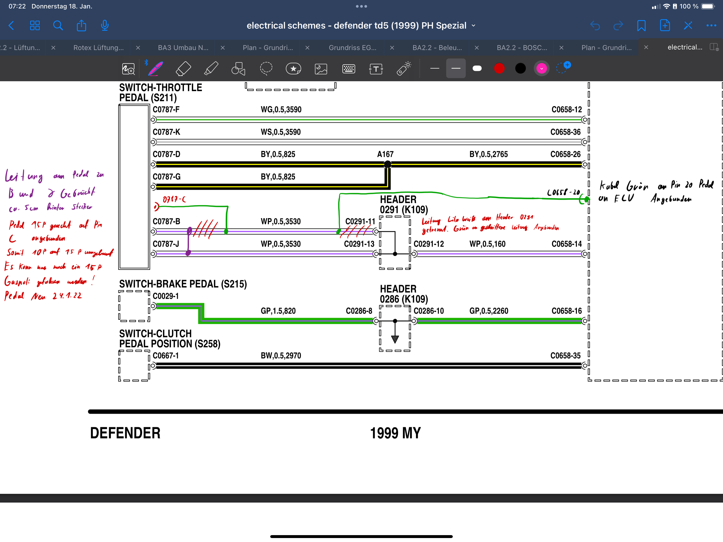Switch to keyboard typing mode
The image size is (723, 542).
coord(349,69)
